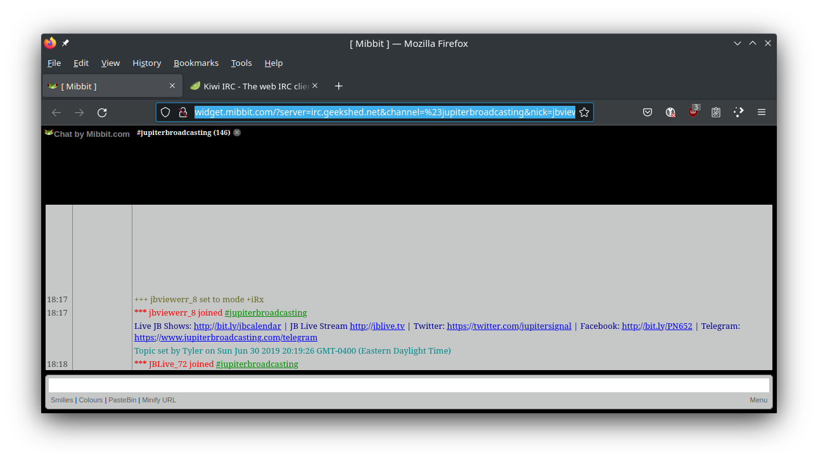
Task: Open the clipboard extension icon in toolbar
Action: click(x=716, y=112)
